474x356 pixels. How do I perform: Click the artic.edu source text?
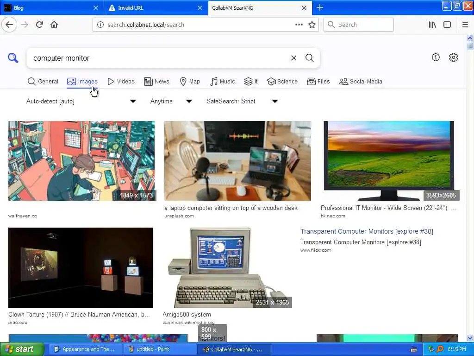(18, 323)
